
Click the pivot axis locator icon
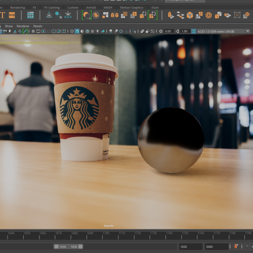(x=49, y=15)
